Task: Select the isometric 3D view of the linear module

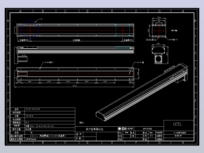Action: [x=142, y=92]
